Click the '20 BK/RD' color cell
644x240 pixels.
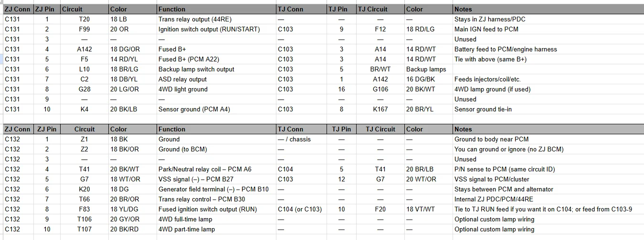click(132, 229)
